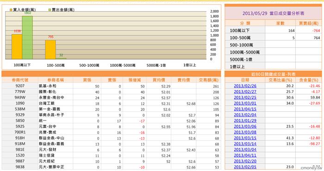324x171 pixels.
Task: Select the orange chart bar labeled 795
Action: [50, 50]
